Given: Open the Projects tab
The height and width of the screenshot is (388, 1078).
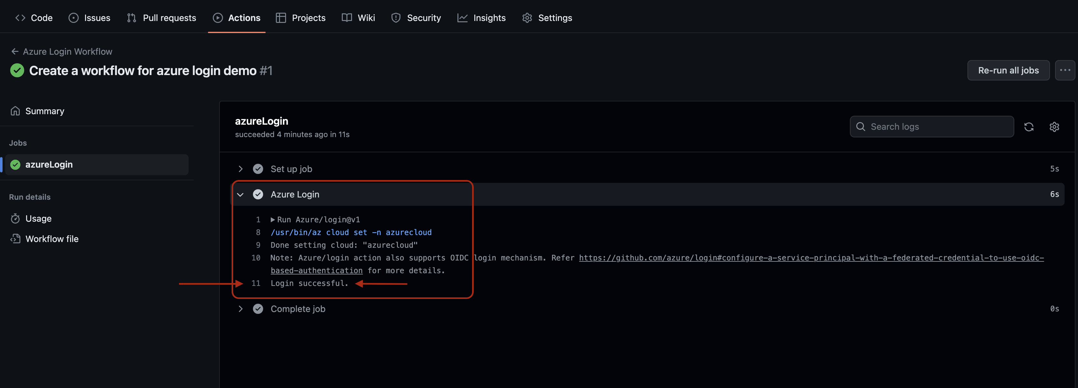Looking at the screenshot, I should (x=300, y=17).
